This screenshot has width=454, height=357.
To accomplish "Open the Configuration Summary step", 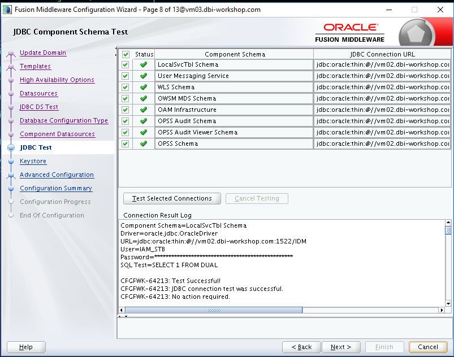I will click(x=56, y=188).
